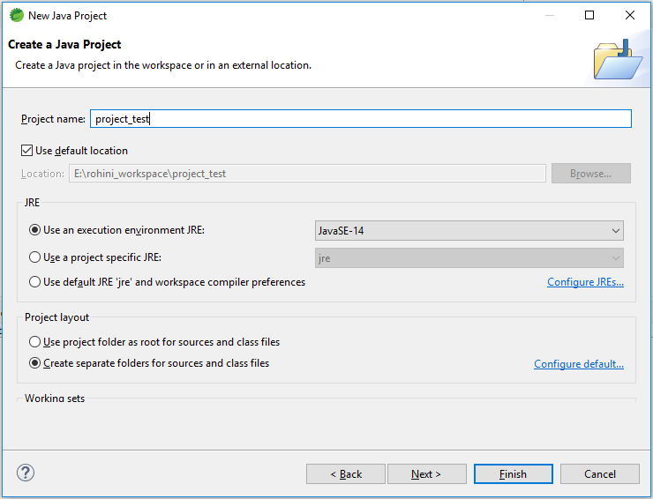Click the Spring leaf icon in title bar
The image size is (653, 499).
click(x=16, y=15)
